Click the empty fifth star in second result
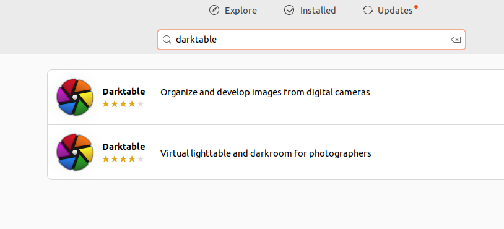Image resolution: width=504 pixels, height=229 pixels. pos(141,159)
